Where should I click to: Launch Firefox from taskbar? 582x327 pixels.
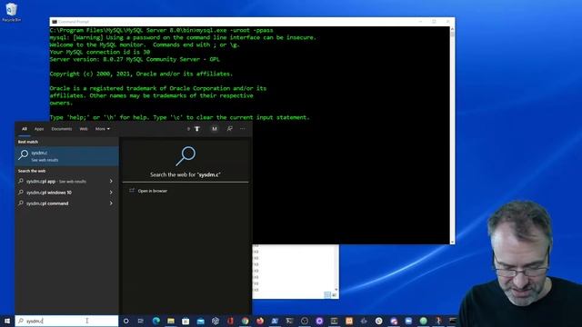click(x=260, y=321)
